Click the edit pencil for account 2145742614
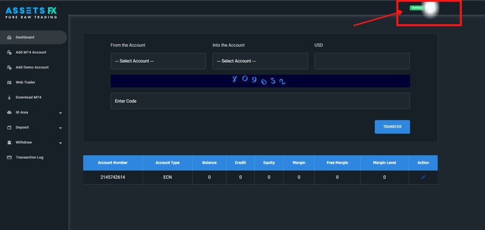 click(423, 177)
